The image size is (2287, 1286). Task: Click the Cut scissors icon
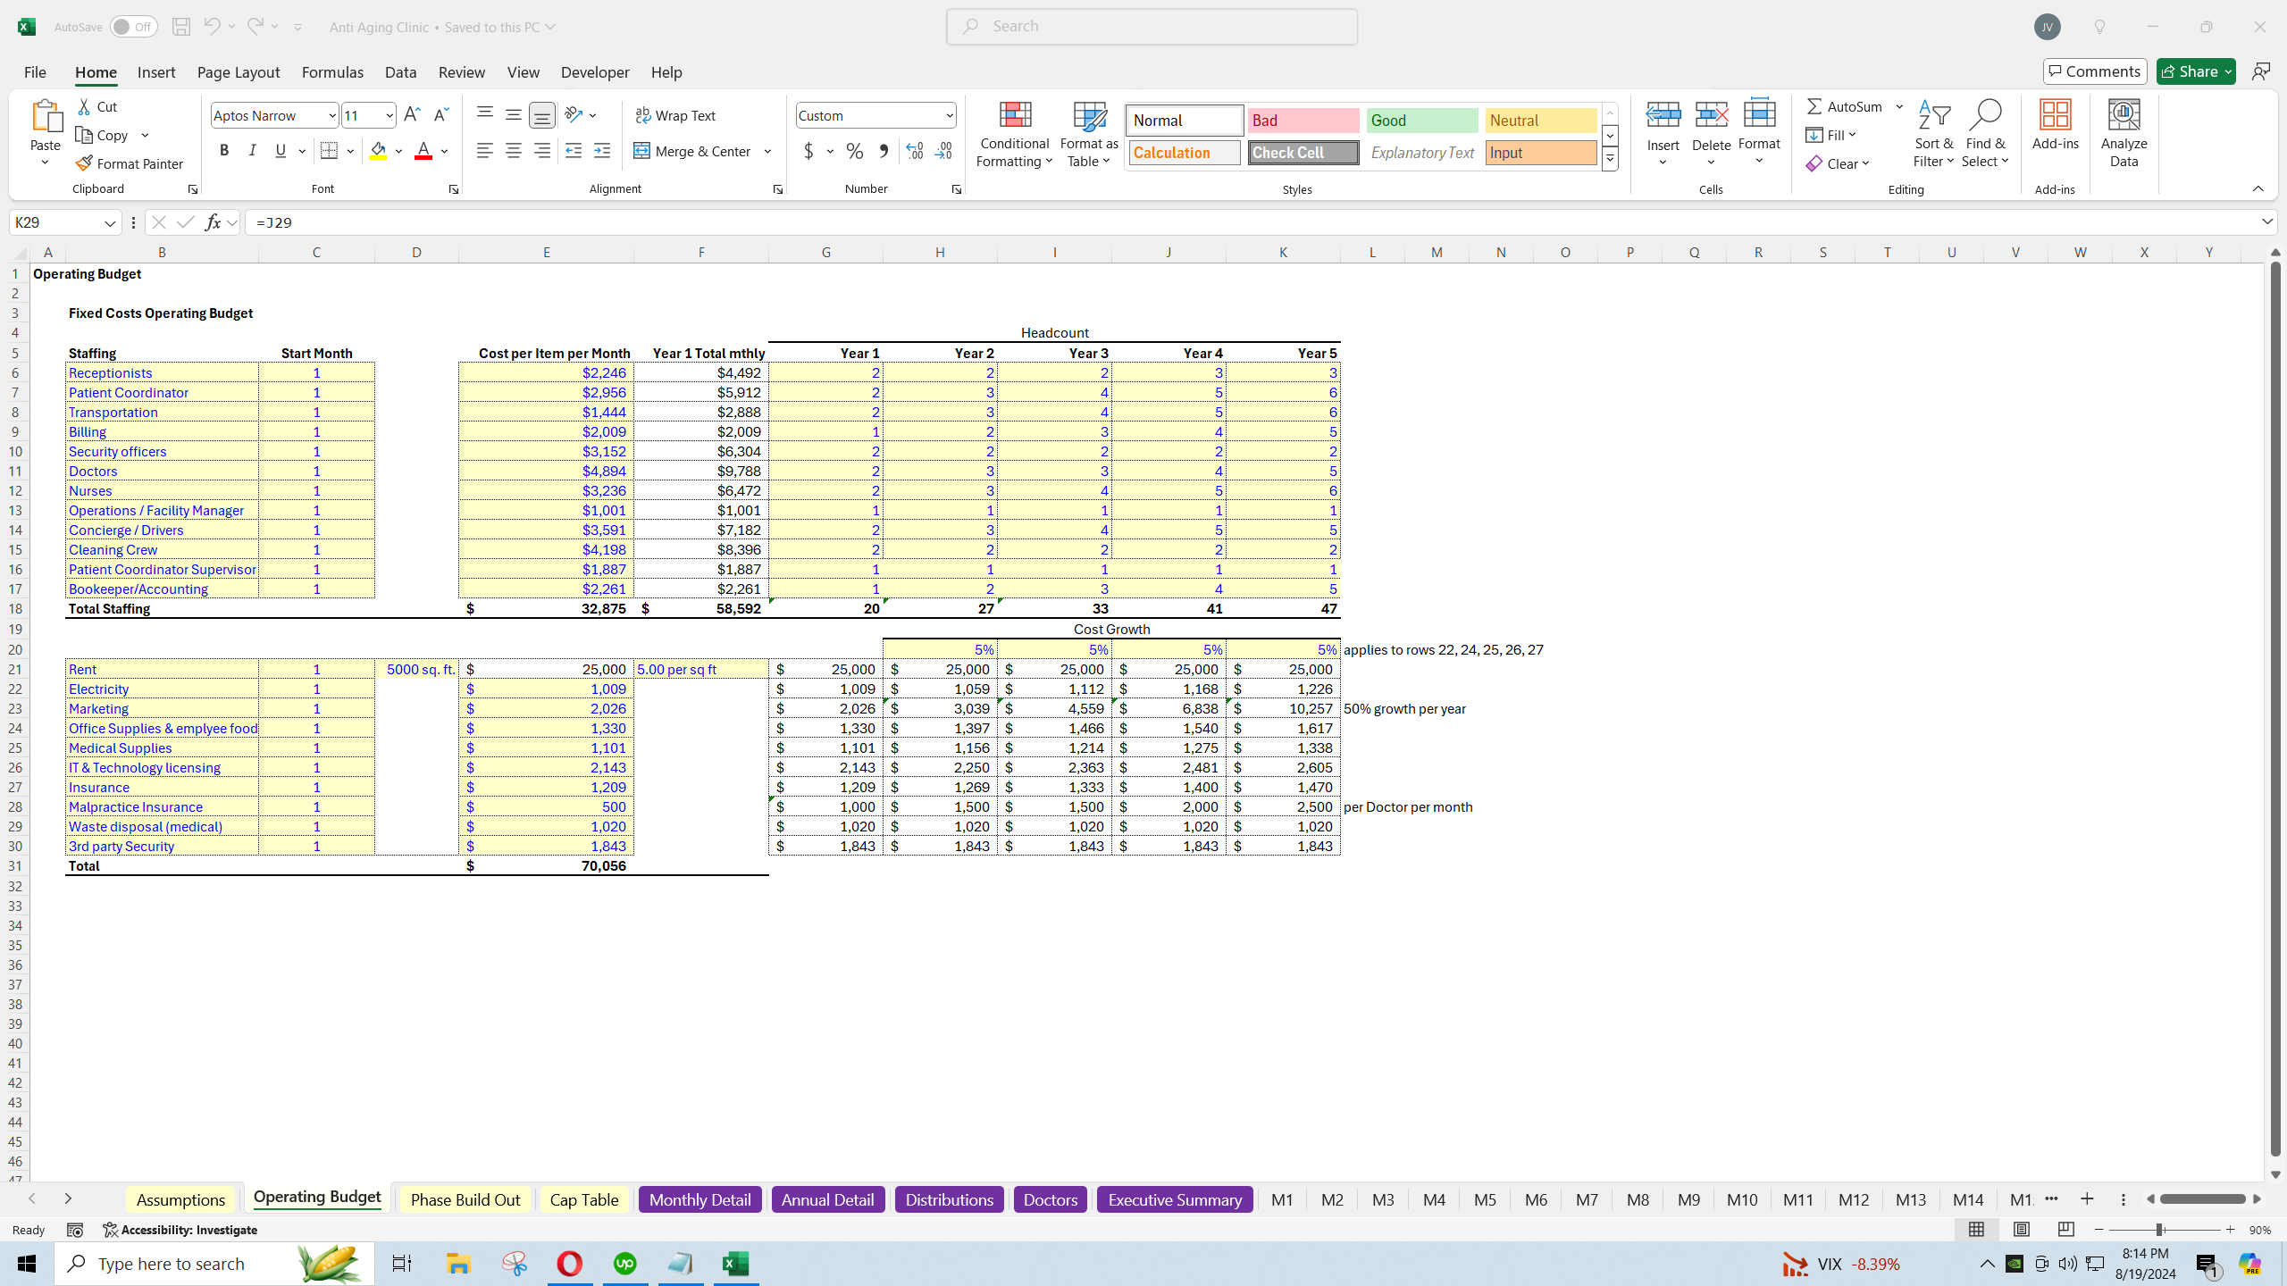coord(84,106)
